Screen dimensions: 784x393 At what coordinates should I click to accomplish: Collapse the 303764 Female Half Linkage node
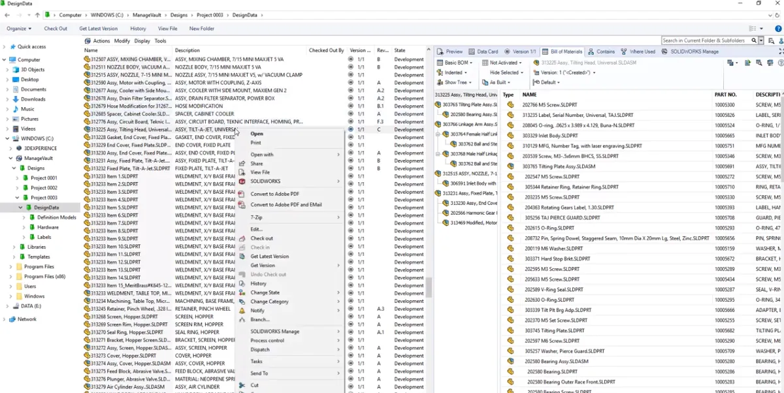tap(438, 134)
